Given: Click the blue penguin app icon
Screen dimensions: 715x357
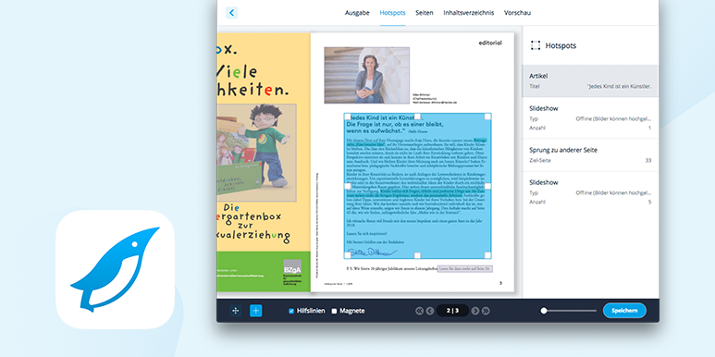Looking at the screenshot, I should pyautogui.click(x=115, y=269).
